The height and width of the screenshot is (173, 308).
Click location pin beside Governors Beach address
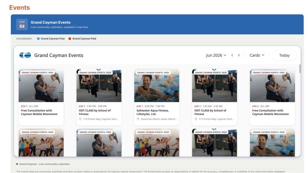tap(138, 119)
